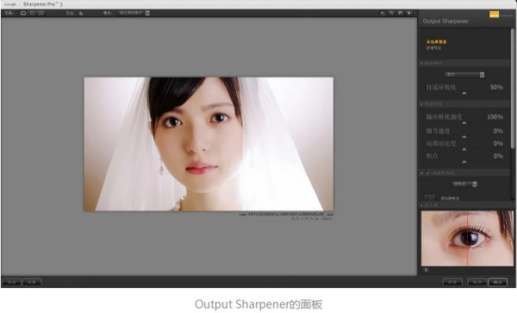The height and width of the screenshot is (313, 517).
Task: Click the 输出锐化强度 slider handle
Action: [x=464, y=123]
